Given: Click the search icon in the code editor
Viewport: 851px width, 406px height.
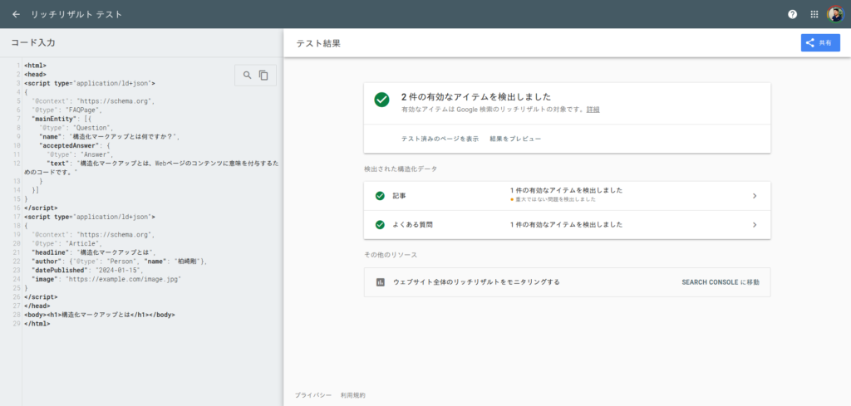Looking at the screenshot, I should (x=247, y=76).
